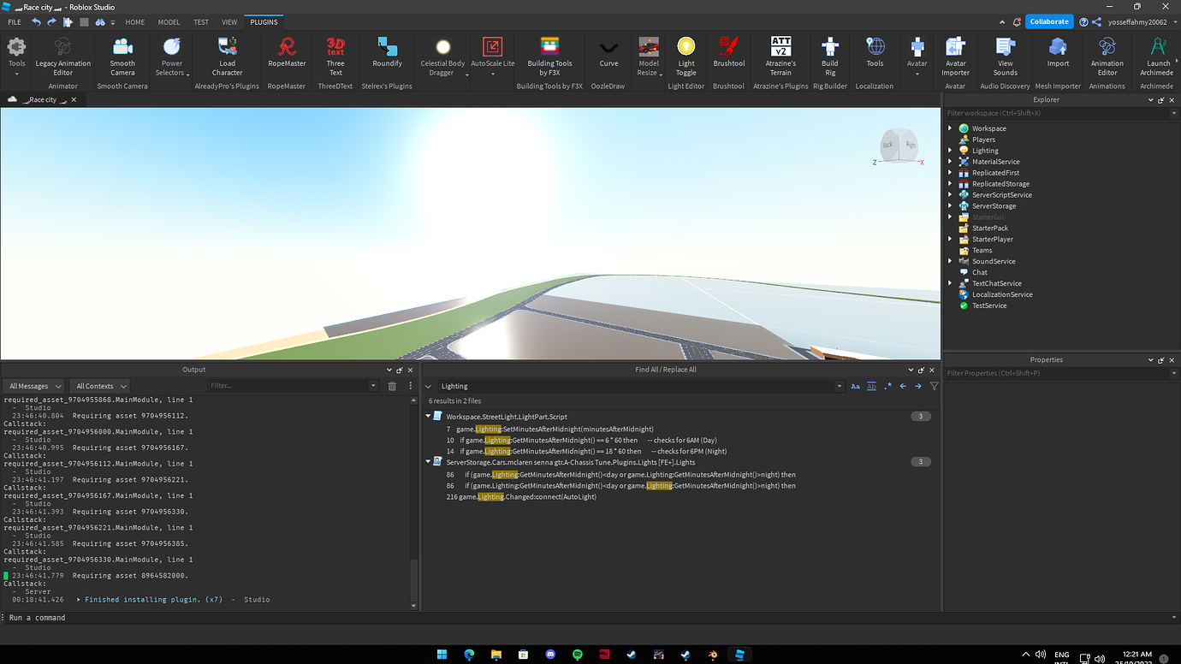Open the RopeMaster plugin
The height and width of the screenshot is (664, 1181).
(285, 56)
